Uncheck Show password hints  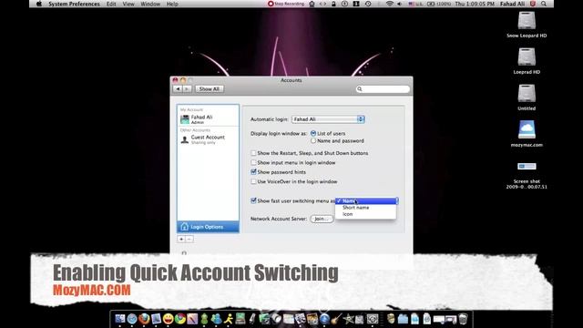click(253, 172)
